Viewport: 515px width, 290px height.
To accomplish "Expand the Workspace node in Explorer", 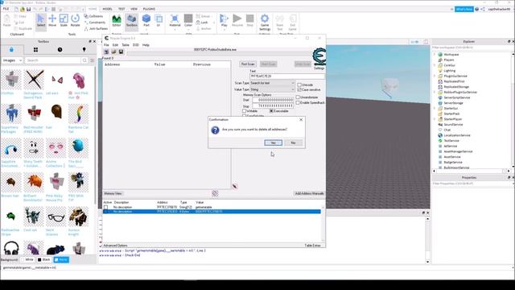I will pyautogui.click(x=435, y=55).
